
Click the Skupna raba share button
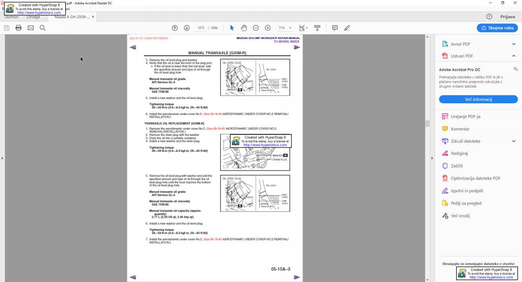tap(498, 28)
